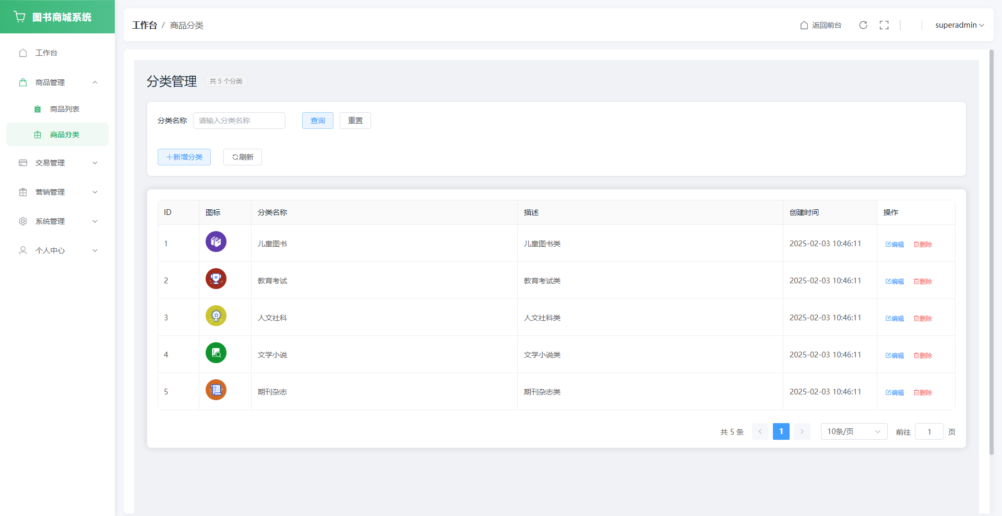1002x516 pixels.
Task: Click the red 教育考试 trophy icon
Action: point(216,279)
